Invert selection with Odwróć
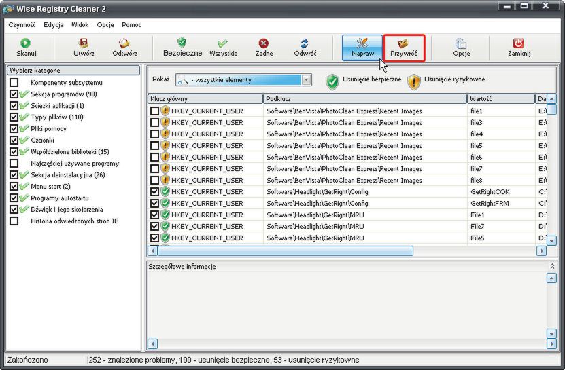This screenshot has height=370, width=565. pos(305,48)
